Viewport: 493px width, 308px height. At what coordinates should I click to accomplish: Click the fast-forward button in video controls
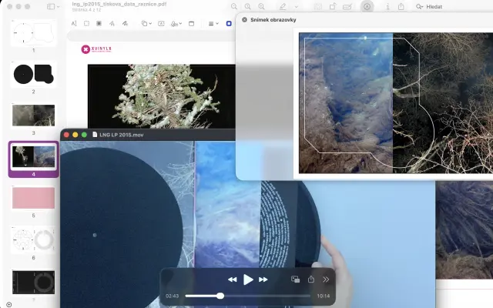tap(263, 280)
